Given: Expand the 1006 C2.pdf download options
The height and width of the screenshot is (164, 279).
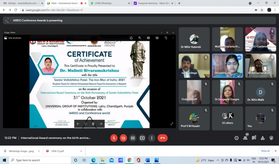Looking at the screenshot, I should [x=81, y=151].
